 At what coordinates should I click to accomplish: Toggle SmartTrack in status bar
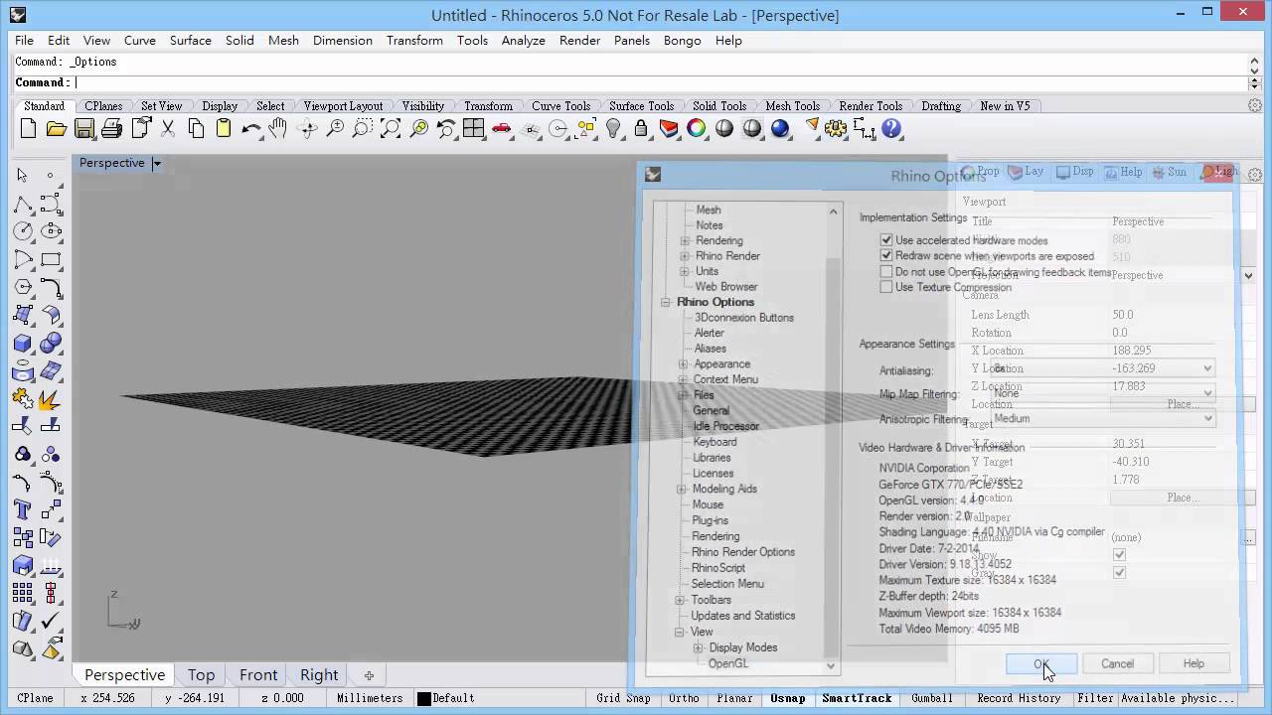pos(857,698)
